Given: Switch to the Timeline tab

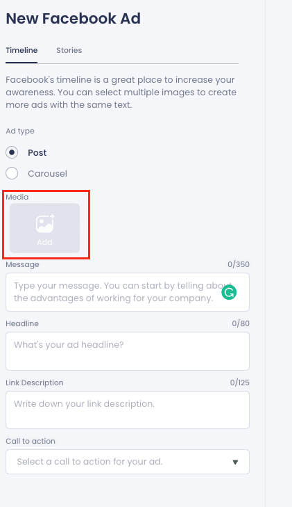Looking at the screenshot, I should point(22,51).
